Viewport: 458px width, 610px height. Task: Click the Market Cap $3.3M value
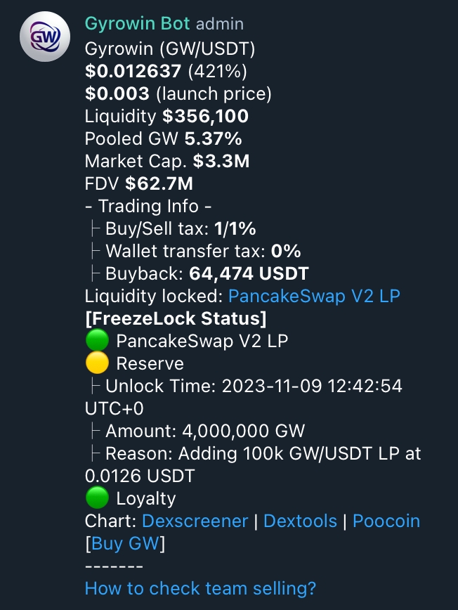point(221,161)
